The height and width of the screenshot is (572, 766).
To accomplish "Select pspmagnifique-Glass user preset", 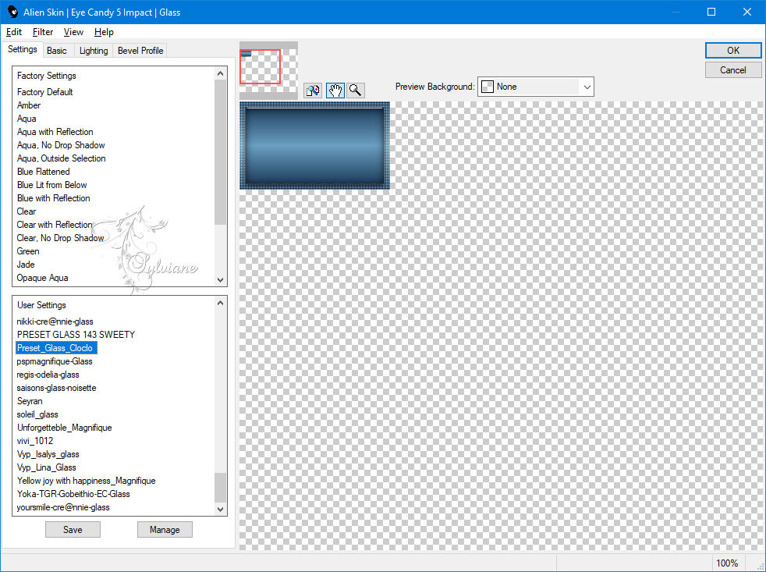I will [x=55, y=361].
